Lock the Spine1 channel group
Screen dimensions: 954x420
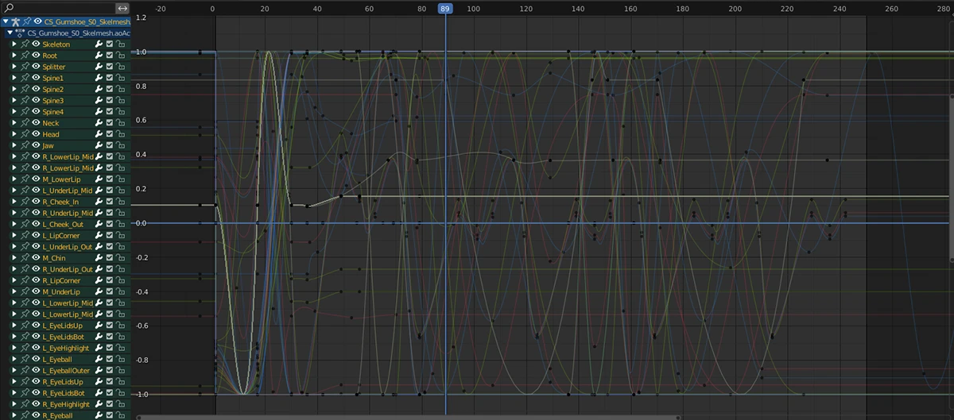[120, 79]
